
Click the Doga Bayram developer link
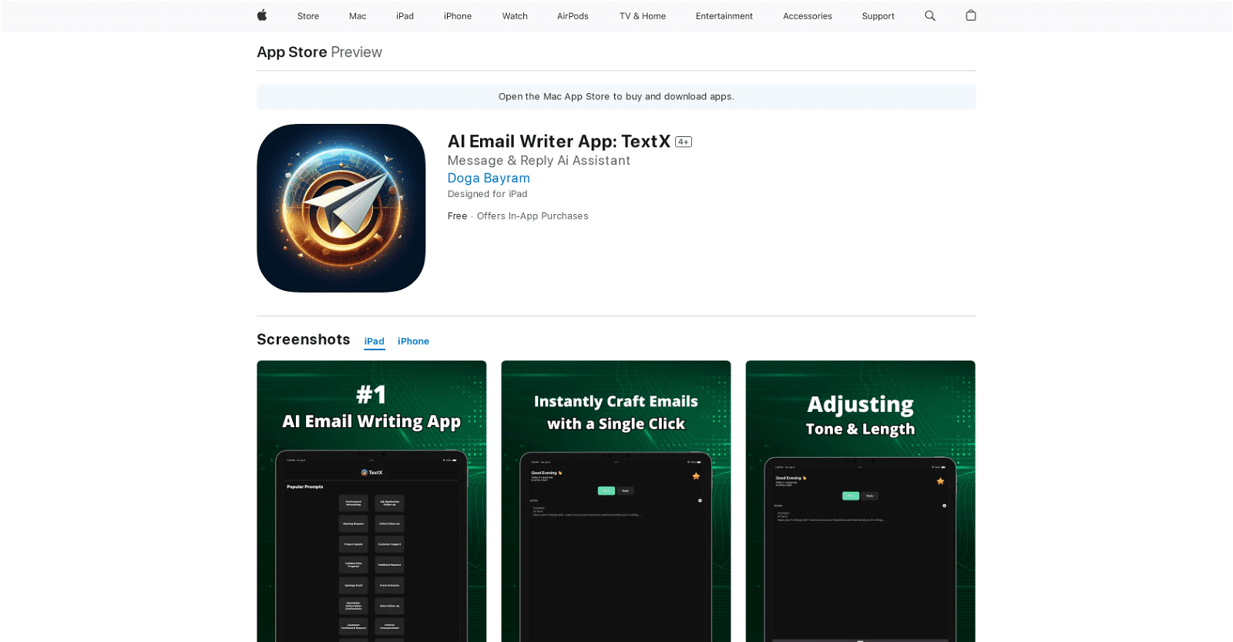point(489,178)
